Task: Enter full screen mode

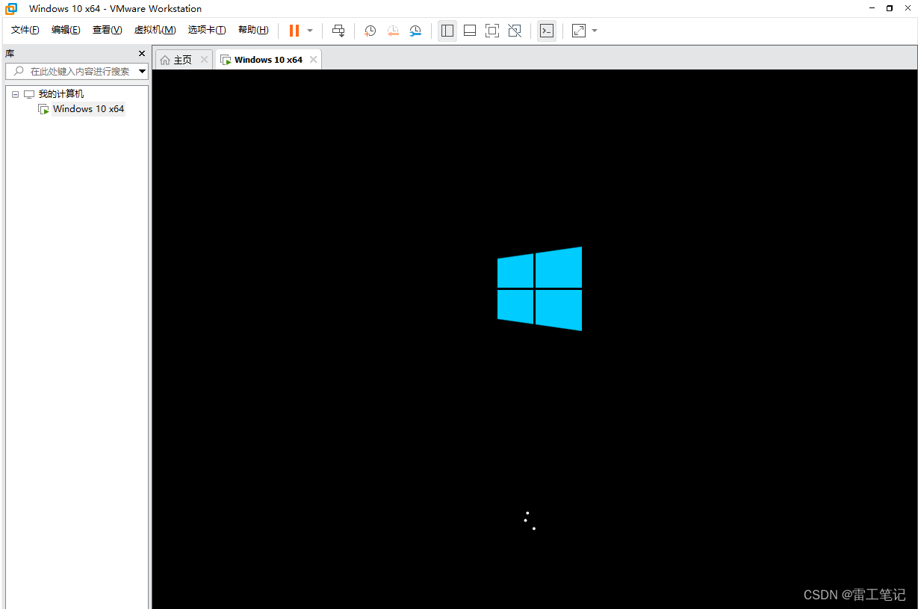Action: pyautogui.click(x=492, y=31)
